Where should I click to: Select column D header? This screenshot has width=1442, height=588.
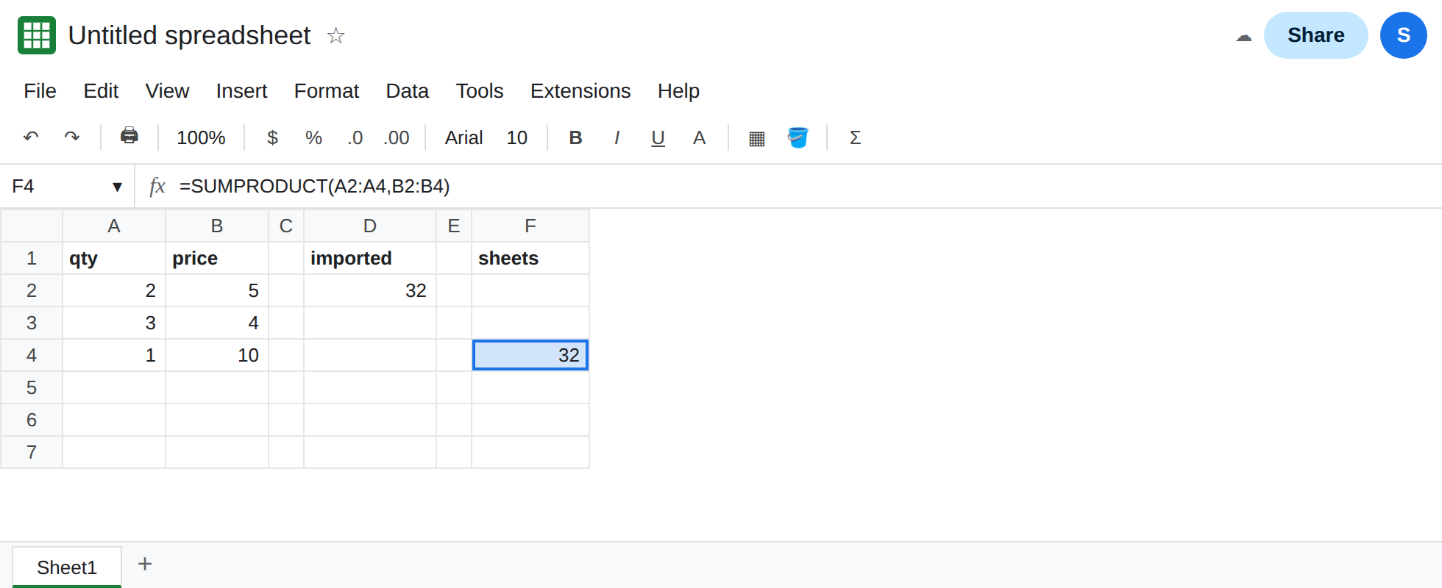click(370, 226)
